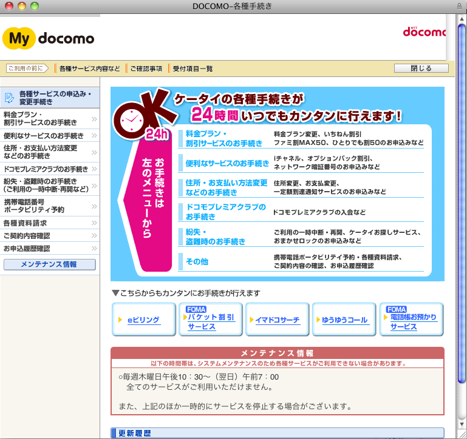Click blue ドコモプレミアクラブのお手続き banner heading
The image size is (467, 439).
click(x=225, y=212)
